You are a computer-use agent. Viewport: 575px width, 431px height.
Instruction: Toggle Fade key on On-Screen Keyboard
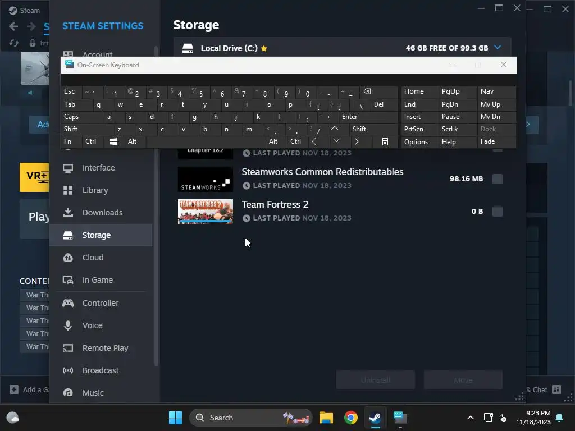click(496, 141)
